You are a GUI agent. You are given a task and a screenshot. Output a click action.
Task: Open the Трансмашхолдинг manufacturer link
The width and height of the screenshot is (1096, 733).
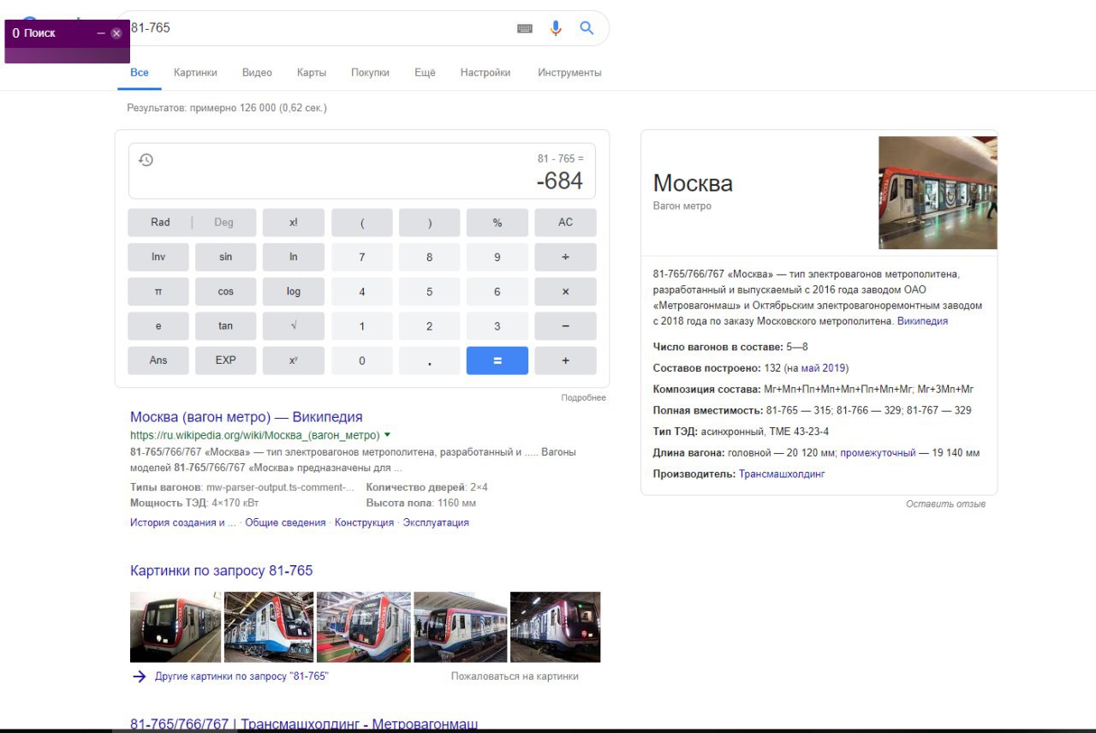(x=782, y=474)
